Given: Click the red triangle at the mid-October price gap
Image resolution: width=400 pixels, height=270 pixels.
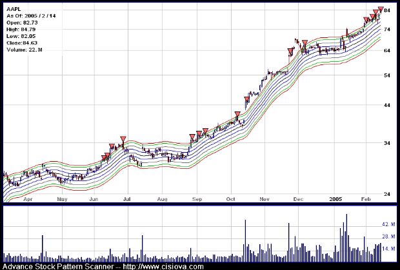Looking at the screenshot, I should point(246,99).
